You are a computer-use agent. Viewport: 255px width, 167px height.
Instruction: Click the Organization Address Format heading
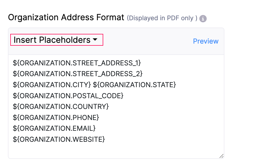(66, 17)
